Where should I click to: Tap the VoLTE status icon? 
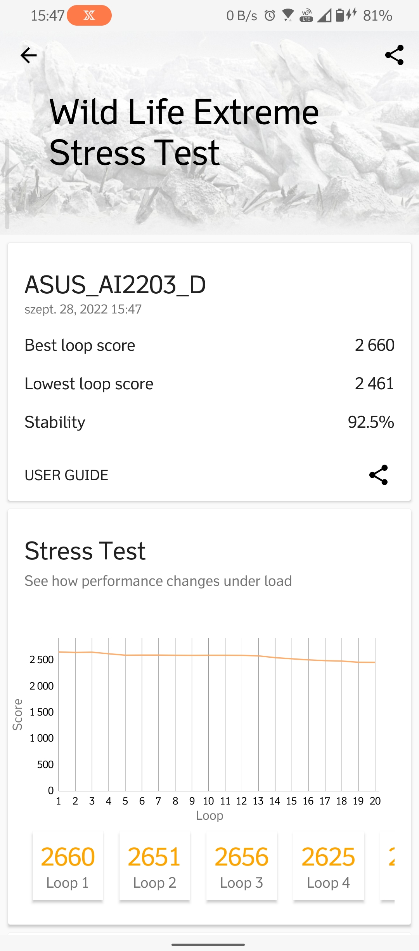coord(306,16)
